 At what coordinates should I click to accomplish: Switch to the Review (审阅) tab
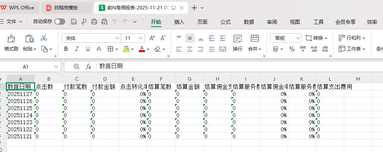coord(272,22)
